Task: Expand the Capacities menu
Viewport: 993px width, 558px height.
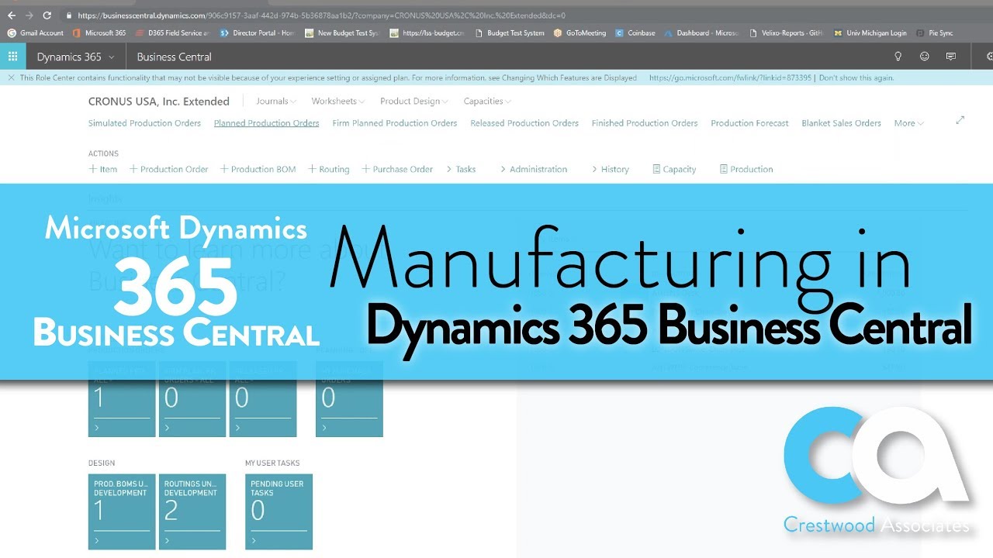Action: (x=488, y=102)
